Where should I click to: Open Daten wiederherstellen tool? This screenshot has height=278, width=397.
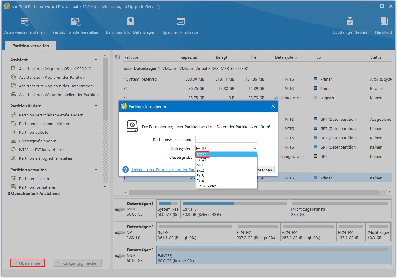point(24,26)
